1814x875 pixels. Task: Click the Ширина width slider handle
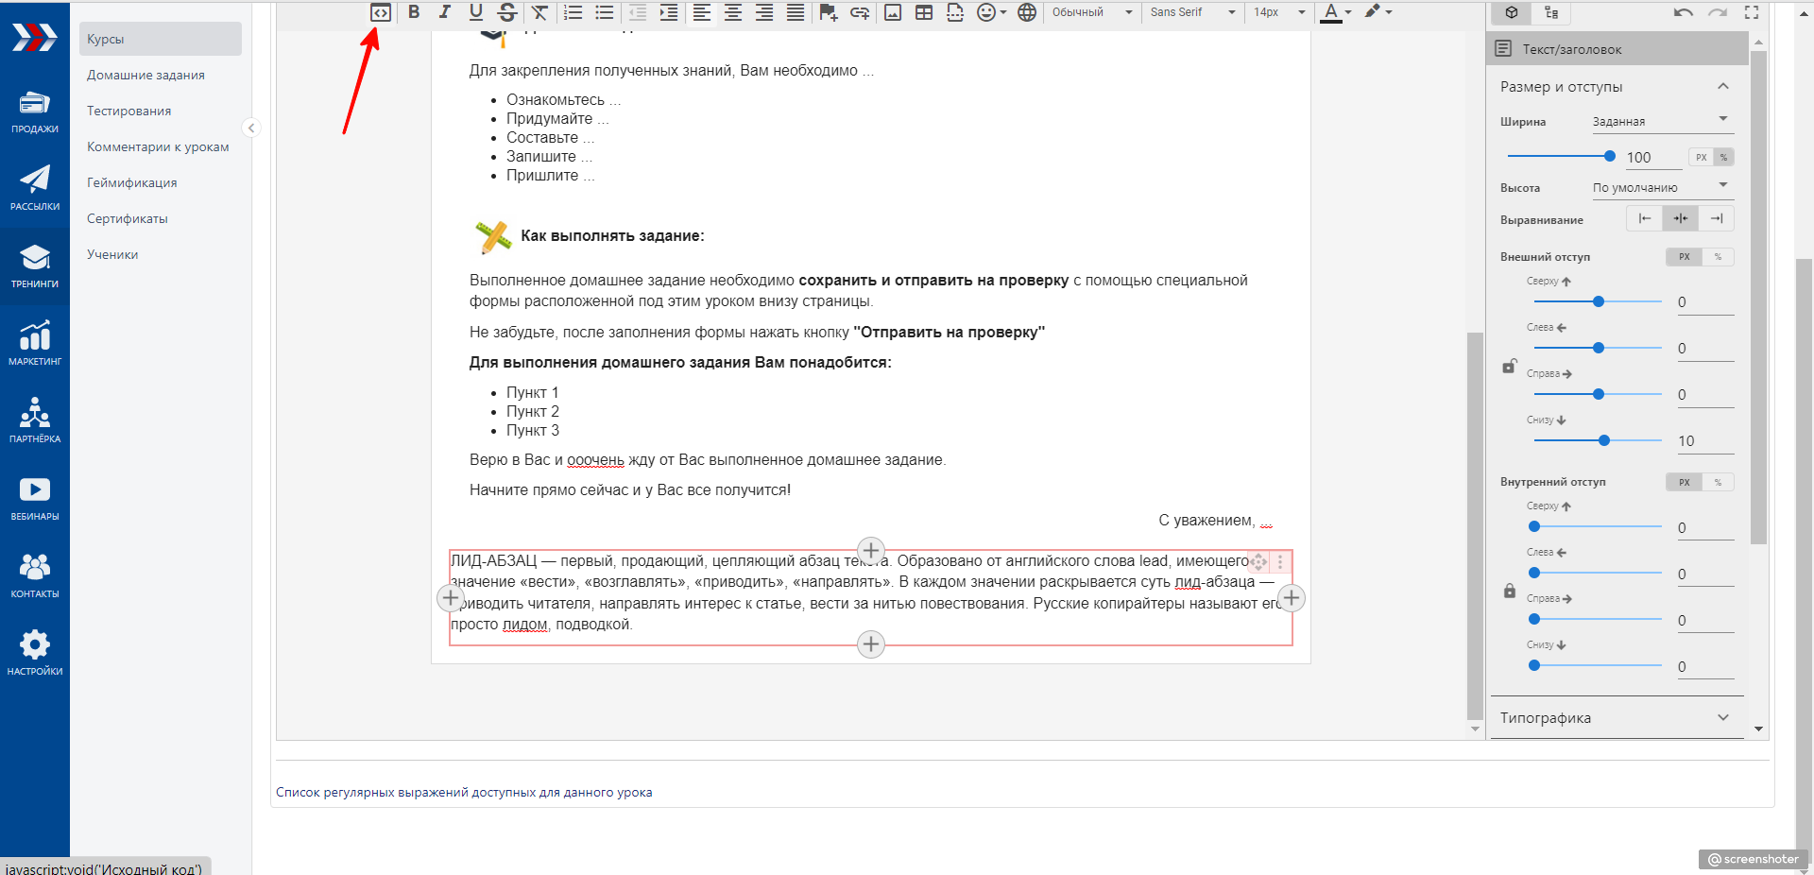click(x=1610, y=156)
